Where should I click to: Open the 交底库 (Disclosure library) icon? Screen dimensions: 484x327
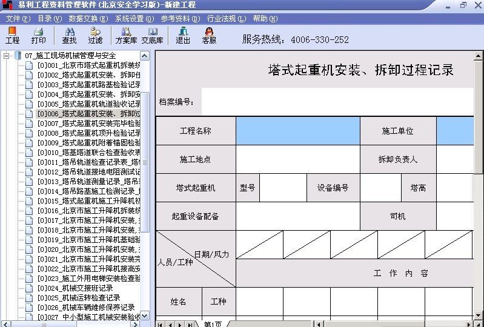[152, 35]
